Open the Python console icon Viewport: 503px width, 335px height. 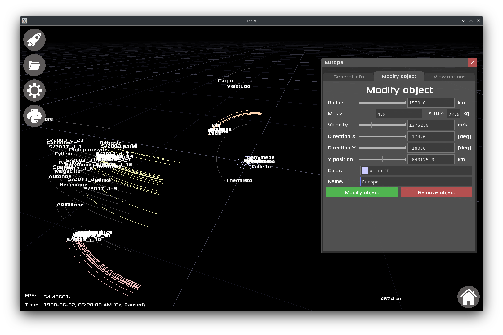click(x=34, y=116)
